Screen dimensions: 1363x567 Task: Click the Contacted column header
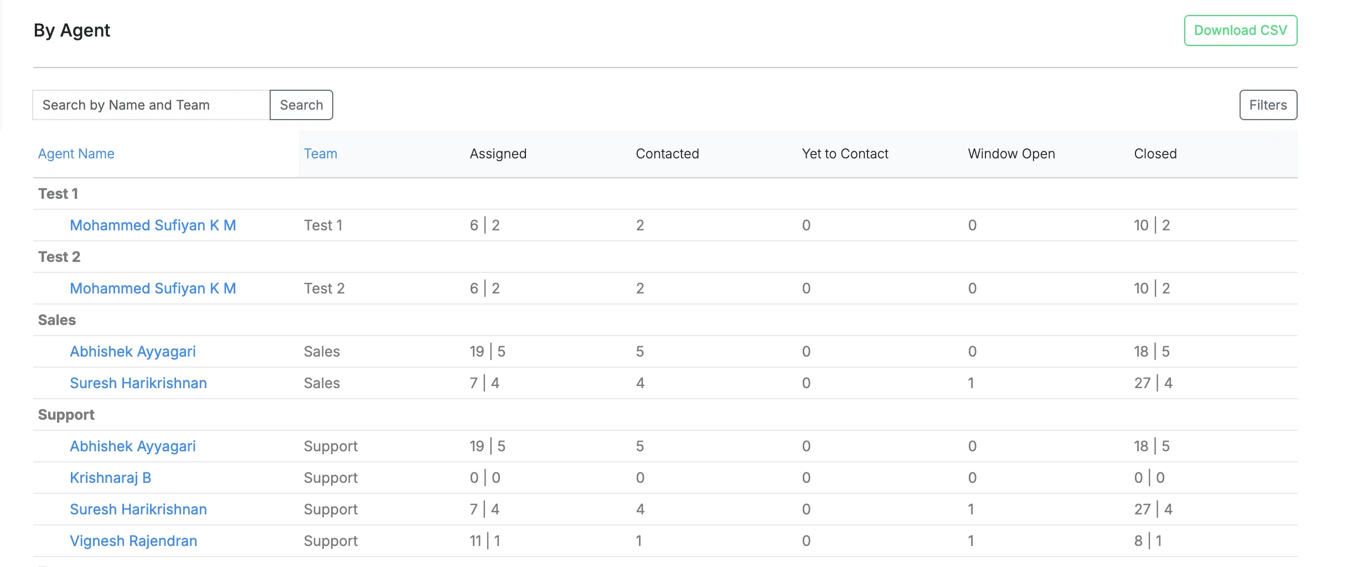pos(667,153)
